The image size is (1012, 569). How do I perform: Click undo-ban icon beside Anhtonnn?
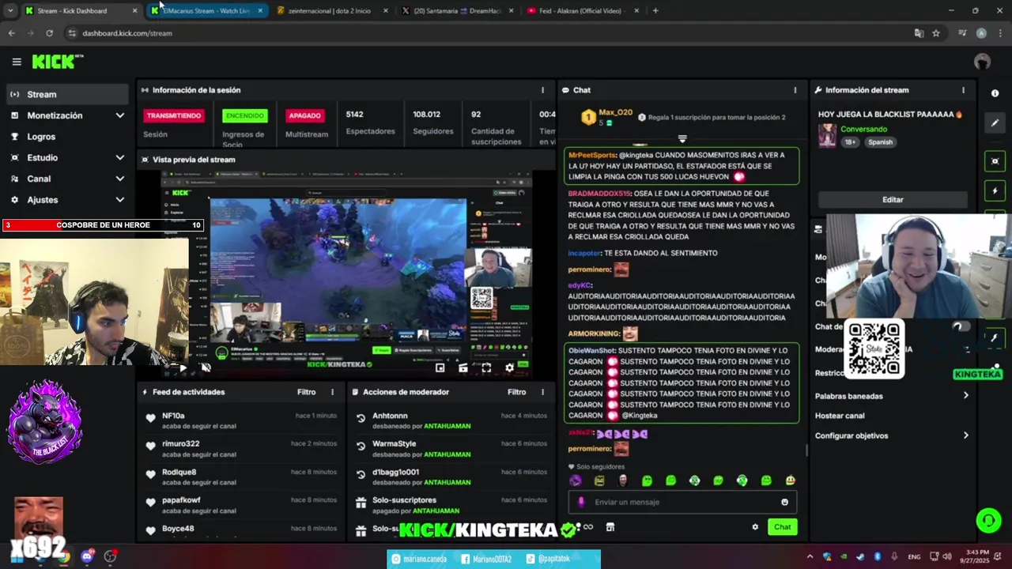pyautogui.click(x=361, y=418)
